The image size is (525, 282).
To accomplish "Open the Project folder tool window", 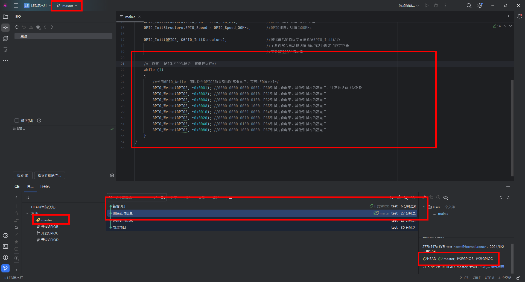I will click(5, 17).
